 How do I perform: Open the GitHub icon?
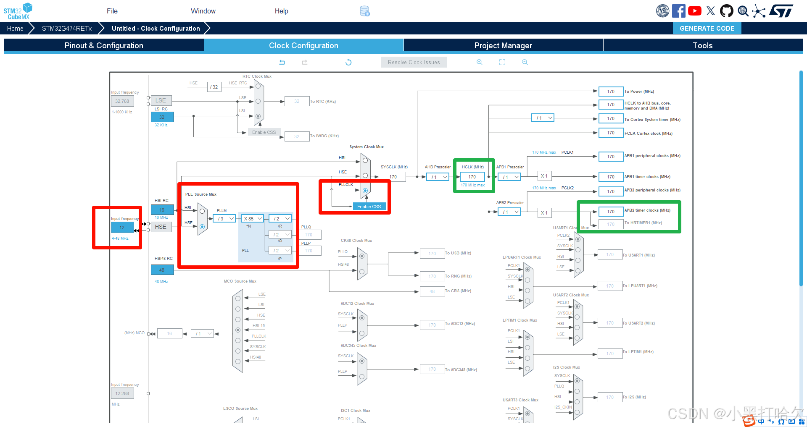(x=727, y=11)
